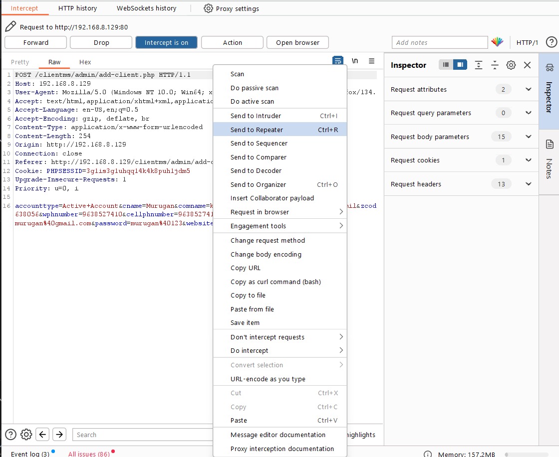
Task: Switch to HTTP history tab
Action: (78, 8)
